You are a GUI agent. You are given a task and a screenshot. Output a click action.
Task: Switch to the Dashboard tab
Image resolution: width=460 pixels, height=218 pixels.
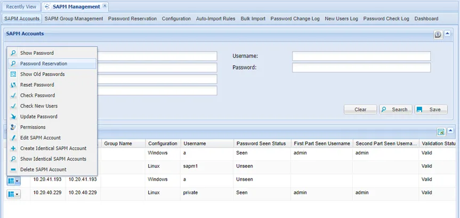[426, 19]
